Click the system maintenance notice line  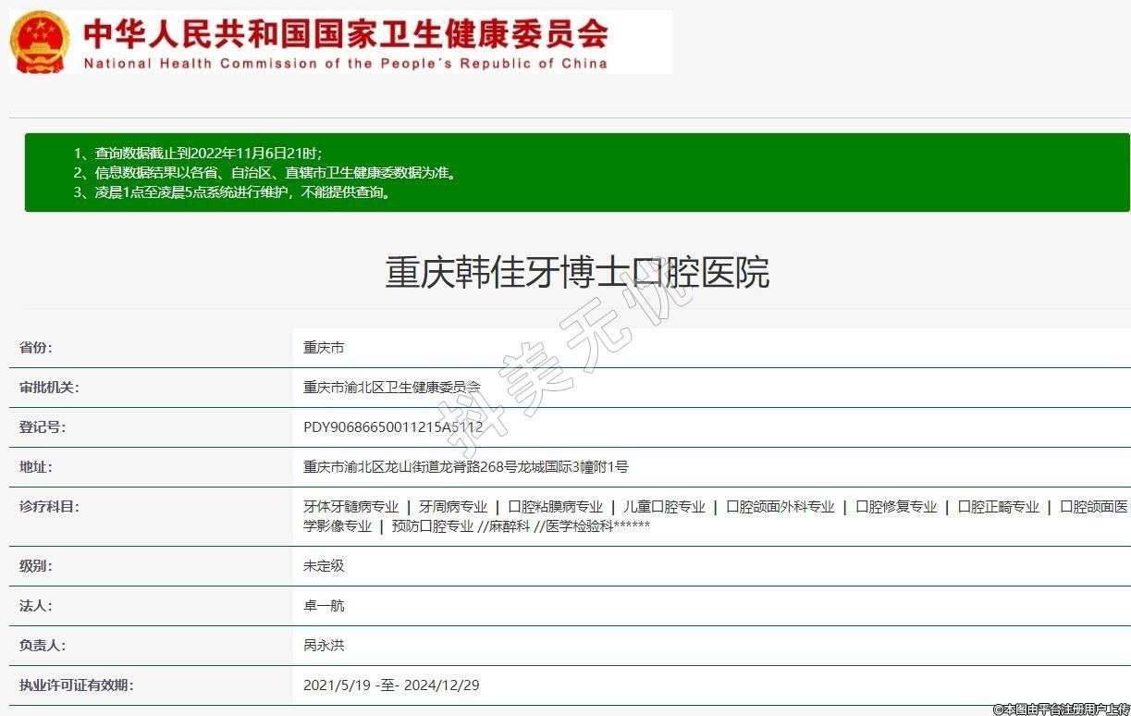tap(231, 192)
